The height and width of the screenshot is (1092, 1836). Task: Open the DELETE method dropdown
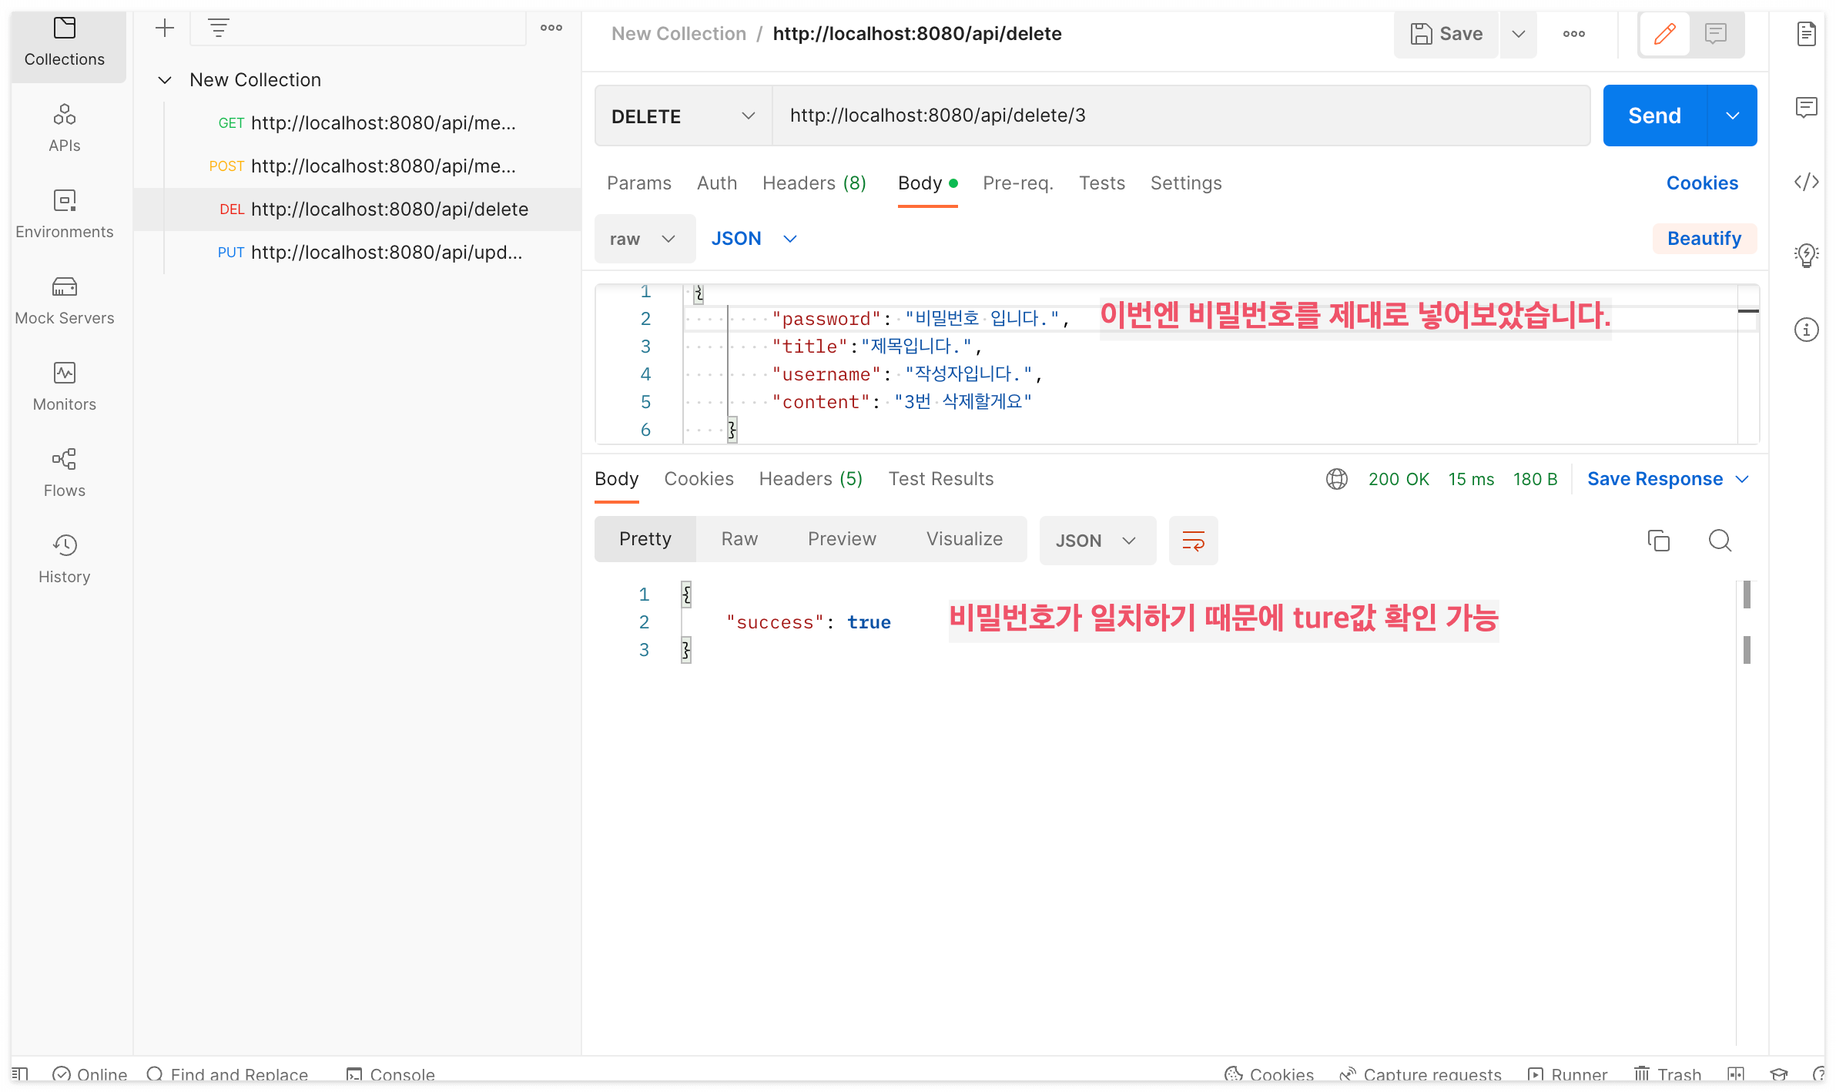[682, 116]
